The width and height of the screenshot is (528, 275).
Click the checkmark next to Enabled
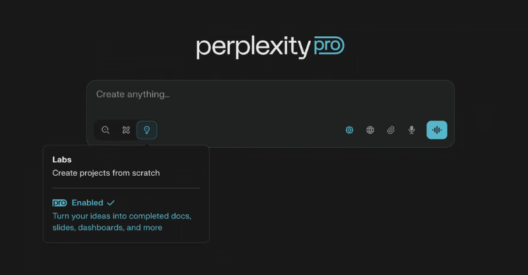[x=111, y=203]
